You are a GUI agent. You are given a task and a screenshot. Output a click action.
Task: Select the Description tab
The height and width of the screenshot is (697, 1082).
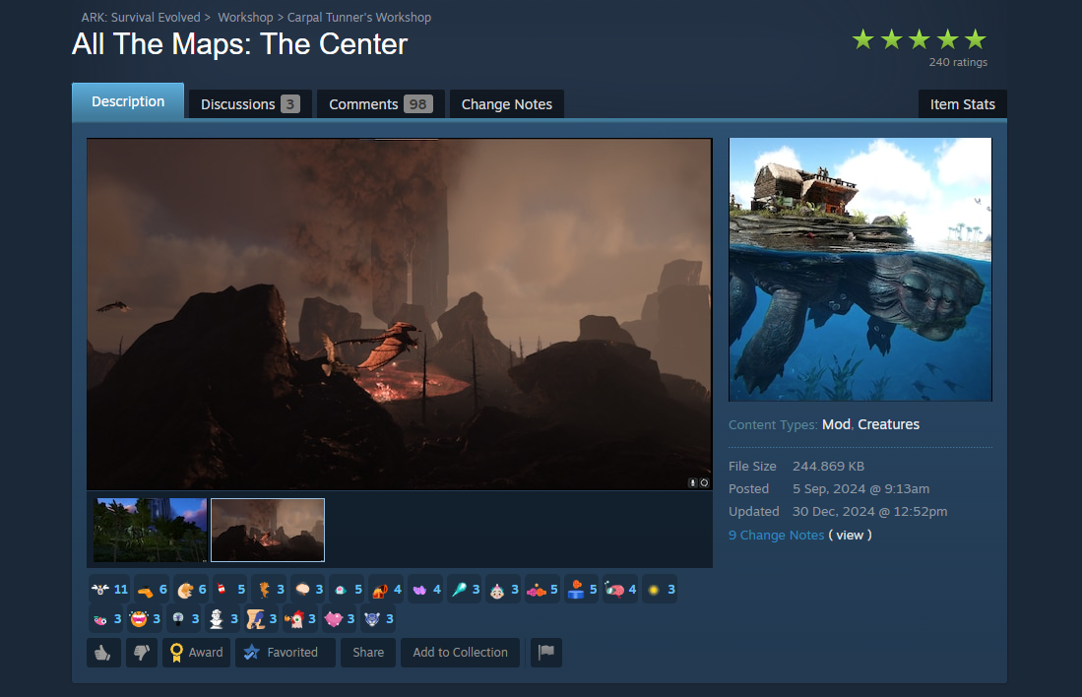point(128,101)
